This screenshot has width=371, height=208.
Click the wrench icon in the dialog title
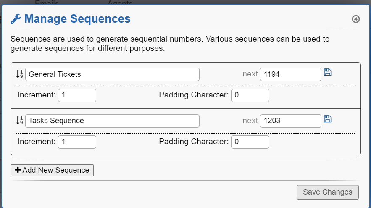[x=16, y=19]
